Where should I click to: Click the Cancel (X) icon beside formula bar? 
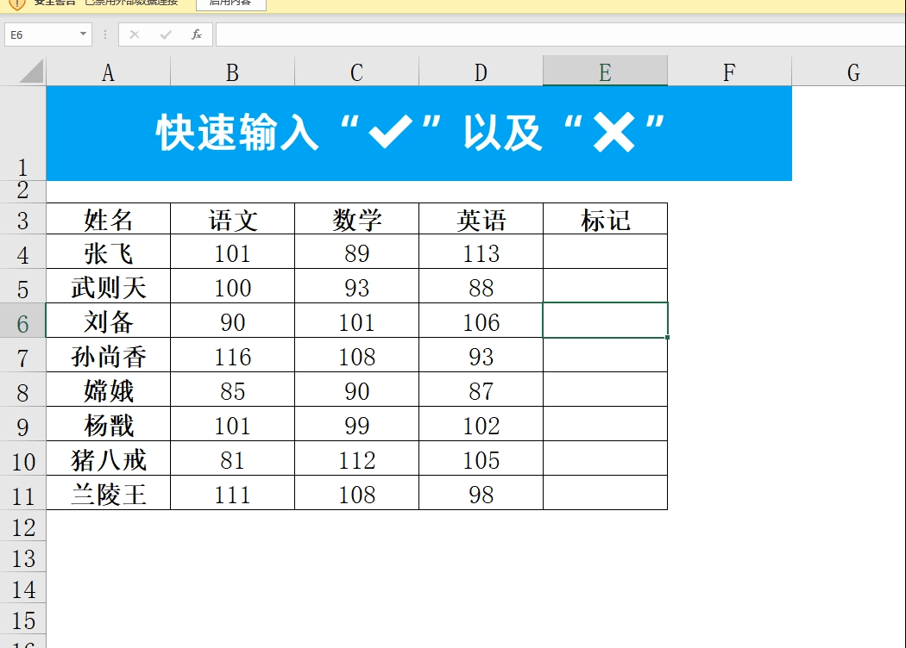click(x=135, y=34)
